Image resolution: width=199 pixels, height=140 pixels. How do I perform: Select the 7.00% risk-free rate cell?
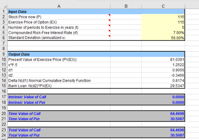pos(163,33)
